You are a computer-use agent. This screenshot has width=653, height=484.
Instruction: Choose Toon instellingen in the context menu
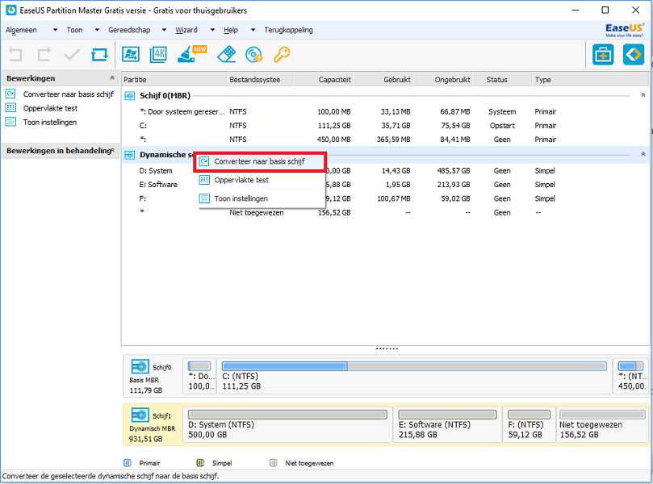[x=262, y=198]
